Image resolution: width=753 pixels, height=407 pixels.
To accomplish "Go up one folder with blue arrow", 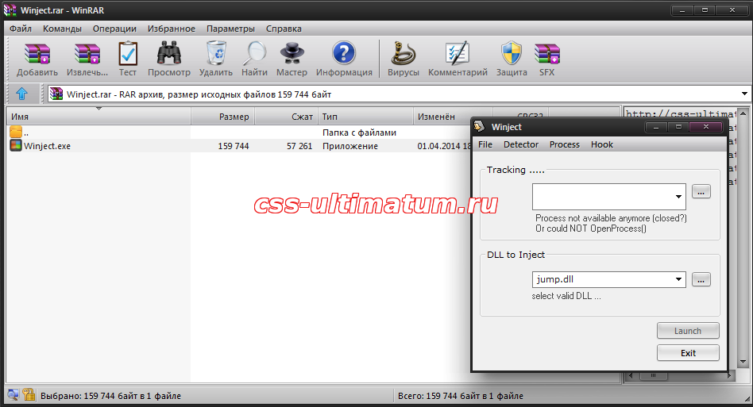I will coord(21,94).
